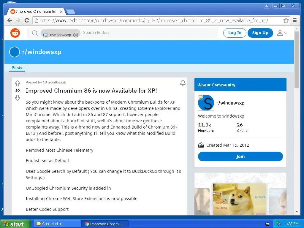Open Chrome hamburger menu
The image size is (304, 228).
point(294,20)
